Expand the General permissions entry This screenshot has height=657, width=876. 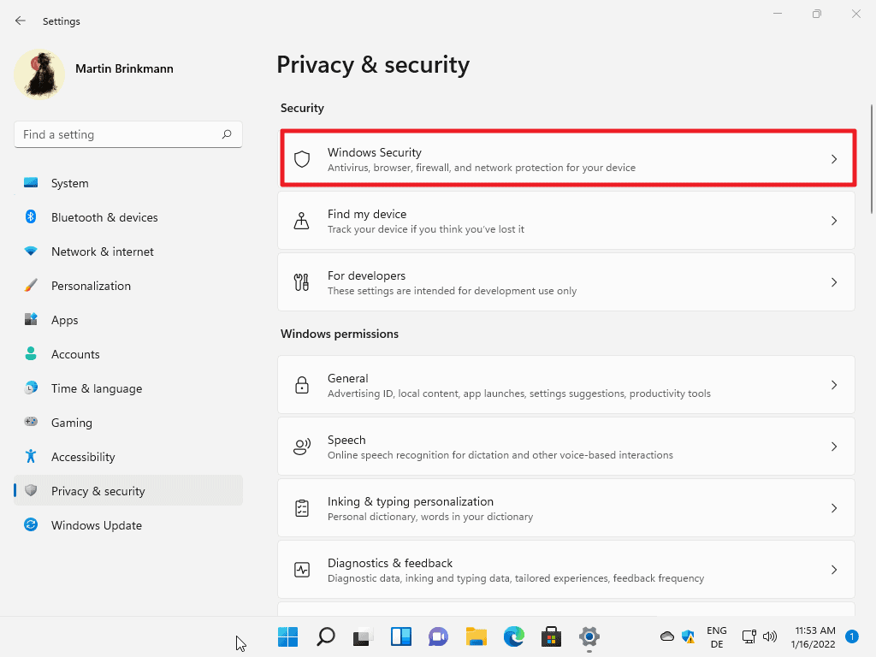tap(834, 384)
